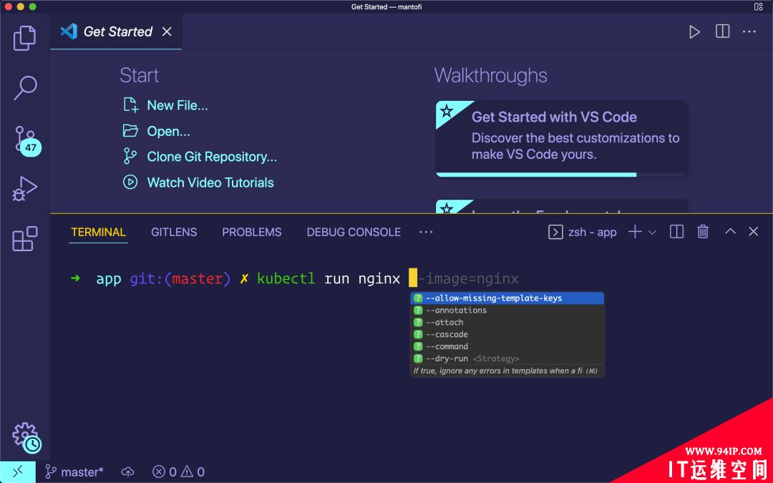Maximize panel size with up chevron
Image resolution: width=773 pixels, height=483 pixels.
tap(730, 231)
